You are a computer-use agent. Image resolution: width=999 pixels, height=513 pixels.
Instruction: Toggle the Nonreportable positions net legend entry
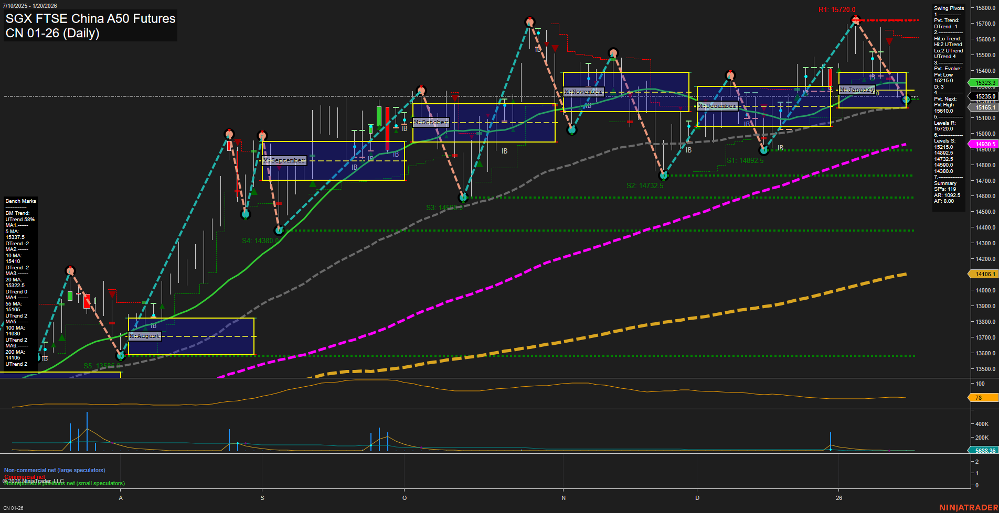[x=63, y=484]
